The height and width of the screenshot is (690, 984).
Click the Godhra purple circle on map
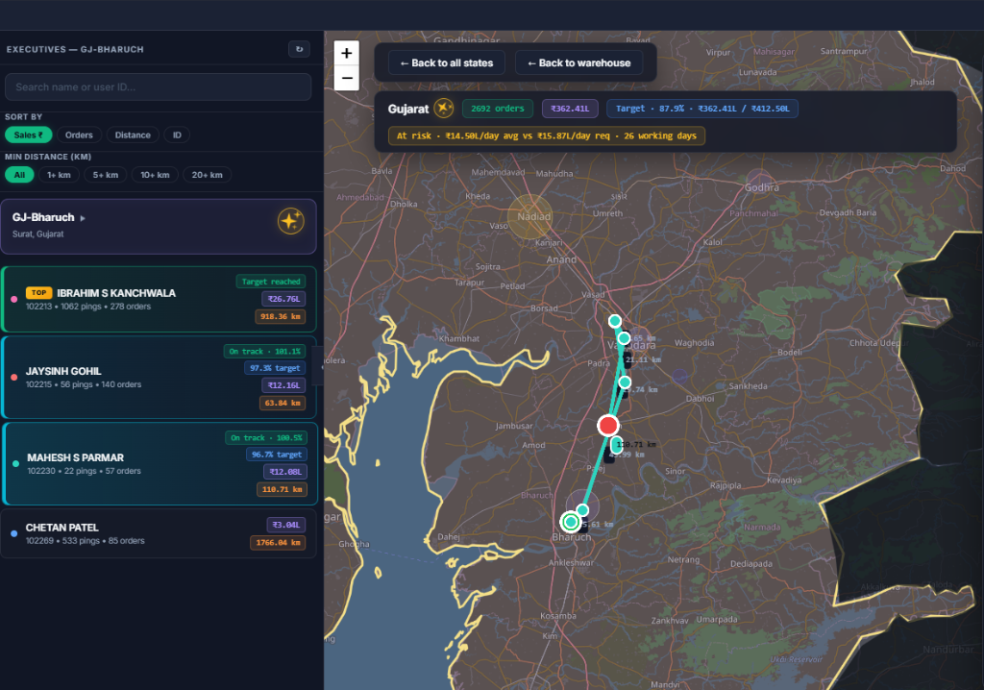(759, 181)
